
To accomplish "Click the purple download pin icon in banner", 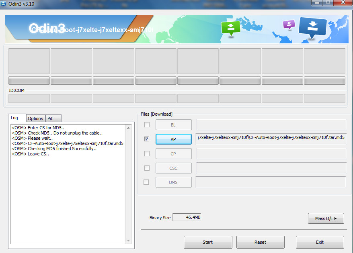I will pos(289,24).
